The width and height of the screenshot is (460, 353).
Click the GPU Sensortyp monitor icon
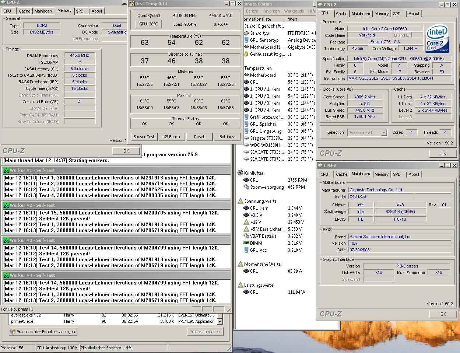246,40
